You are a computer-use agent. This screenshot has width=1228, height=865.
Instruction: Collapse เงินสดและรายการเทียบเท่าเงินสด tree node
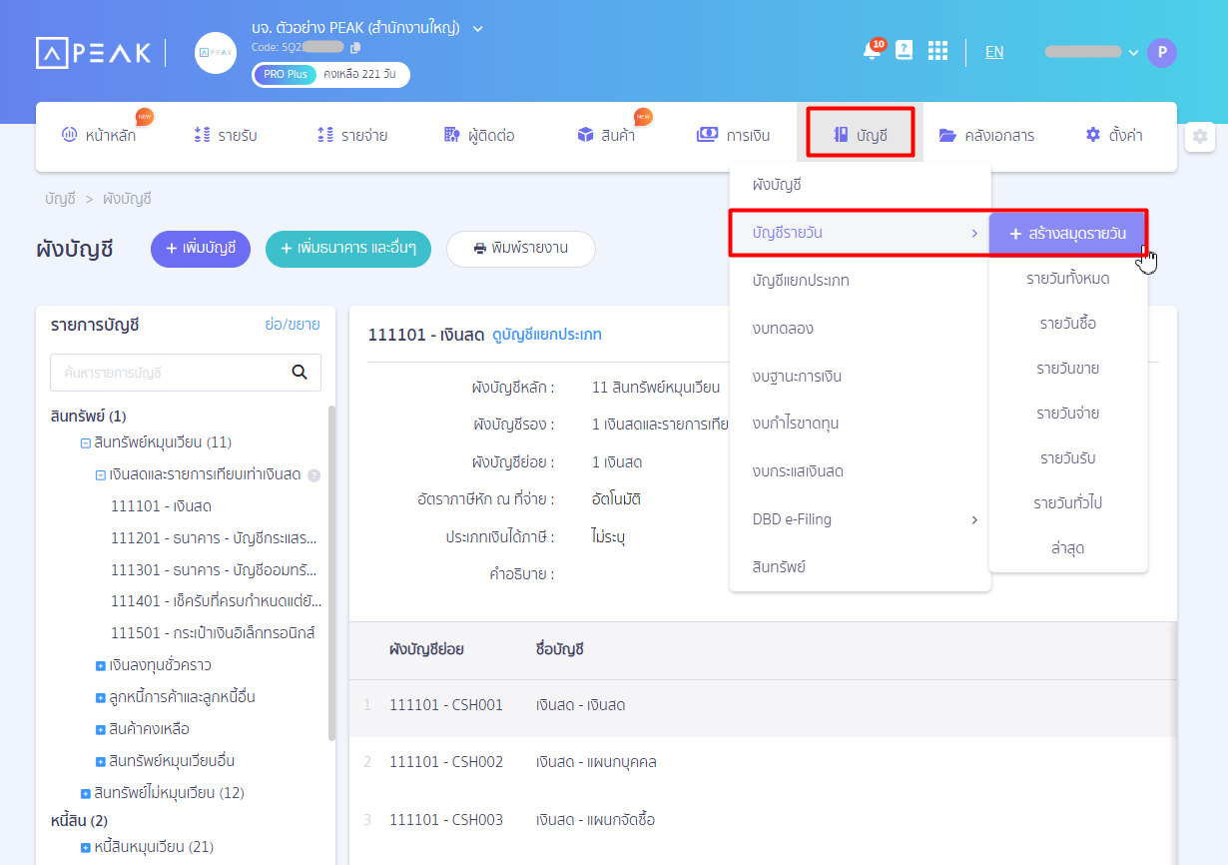[x=101, y=475]
